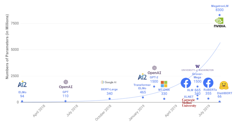Click the NVIDIA logo near MegatronLM
This screenshot has height=124, width=237.
[x=220, y=23]
